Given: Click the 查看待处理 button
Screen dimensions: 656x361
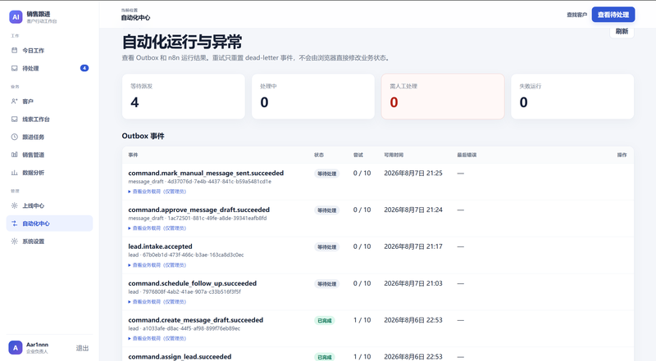Looking at the screenshot, I should [613, 15].
